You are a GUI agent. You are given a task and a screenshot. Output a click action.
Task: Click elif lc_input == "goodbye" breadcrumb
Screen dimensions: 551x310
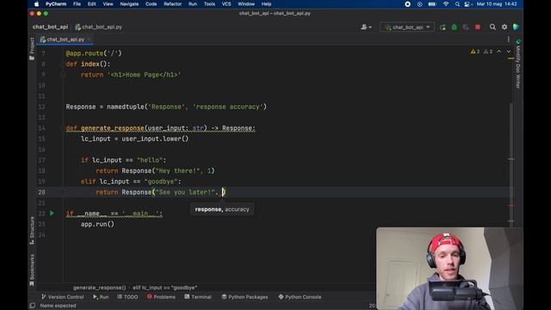[165, 288]
